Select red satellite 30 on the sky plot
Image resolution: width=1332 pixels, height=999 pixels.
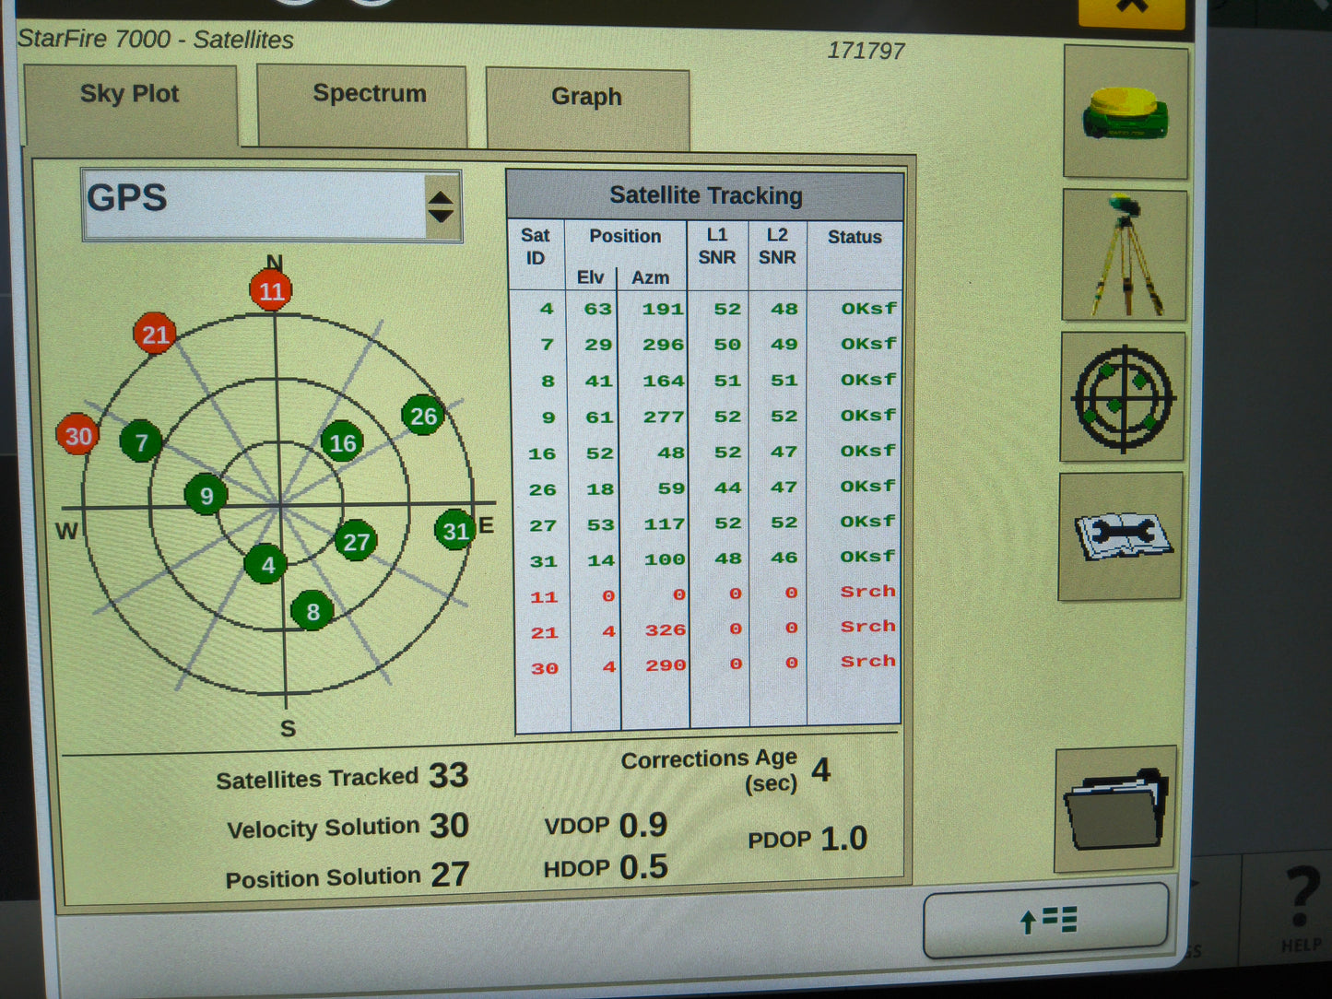[x=78, y=435]
